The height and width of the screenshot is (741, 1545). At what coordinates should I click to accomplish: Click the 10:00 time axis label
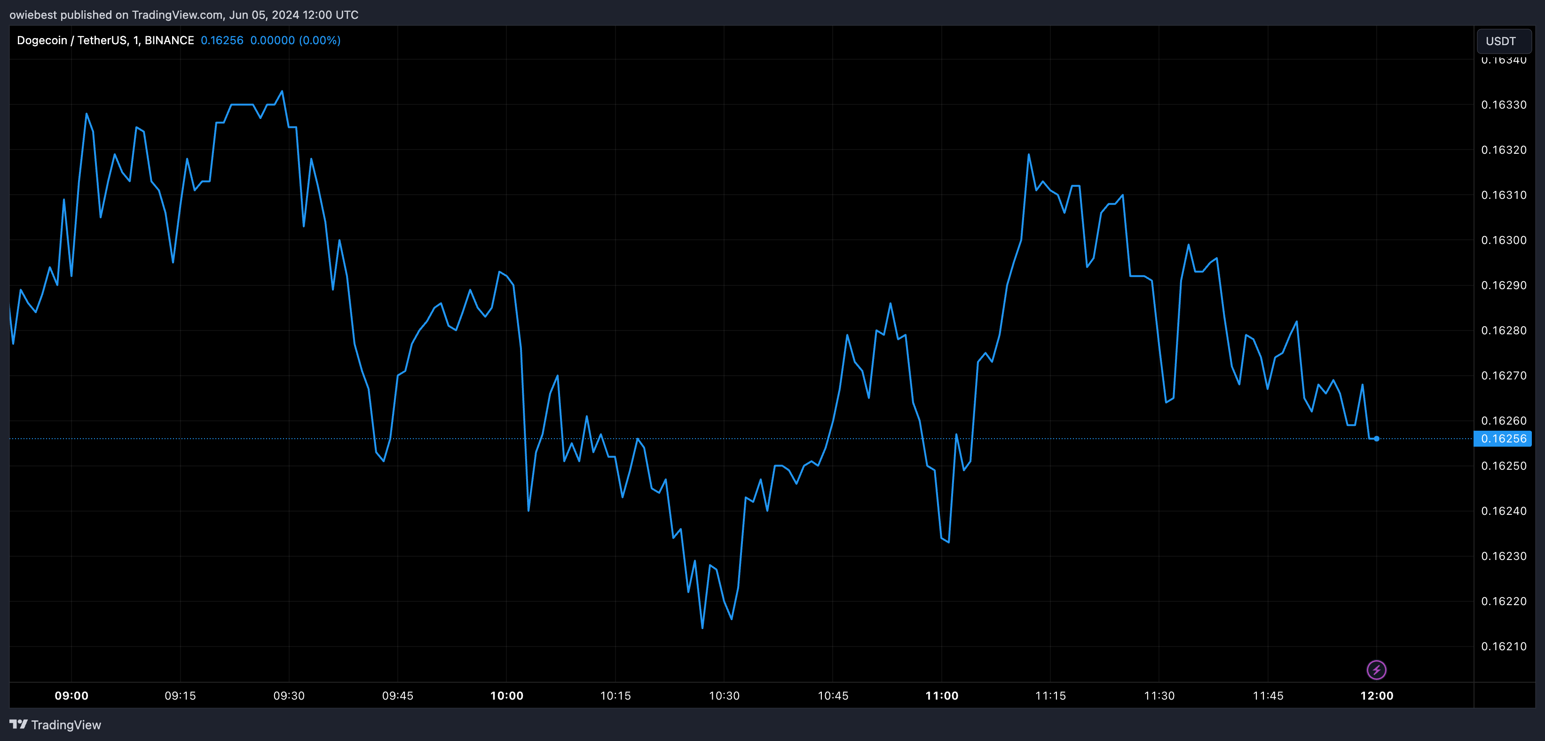coord(507,695)
